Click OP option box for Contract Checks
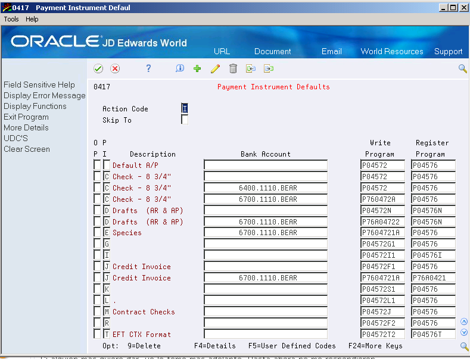 point(97,311)
